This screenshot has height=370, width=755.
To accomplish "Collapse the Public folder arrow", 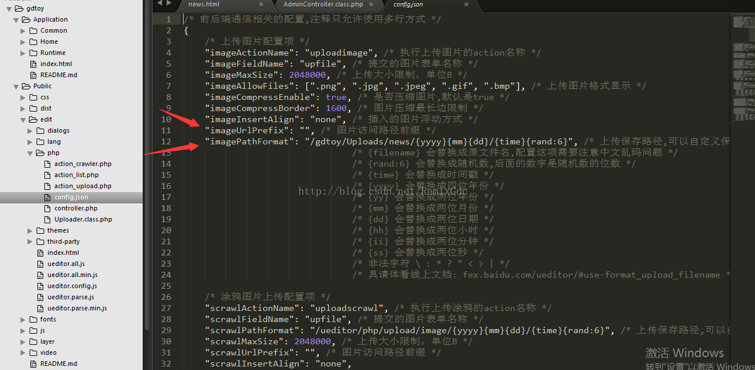I will 16,87.
